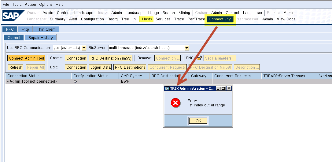This screenshot has width=332, height=162.
Task: Select the Current sub-tab
Action: (14, 37)
